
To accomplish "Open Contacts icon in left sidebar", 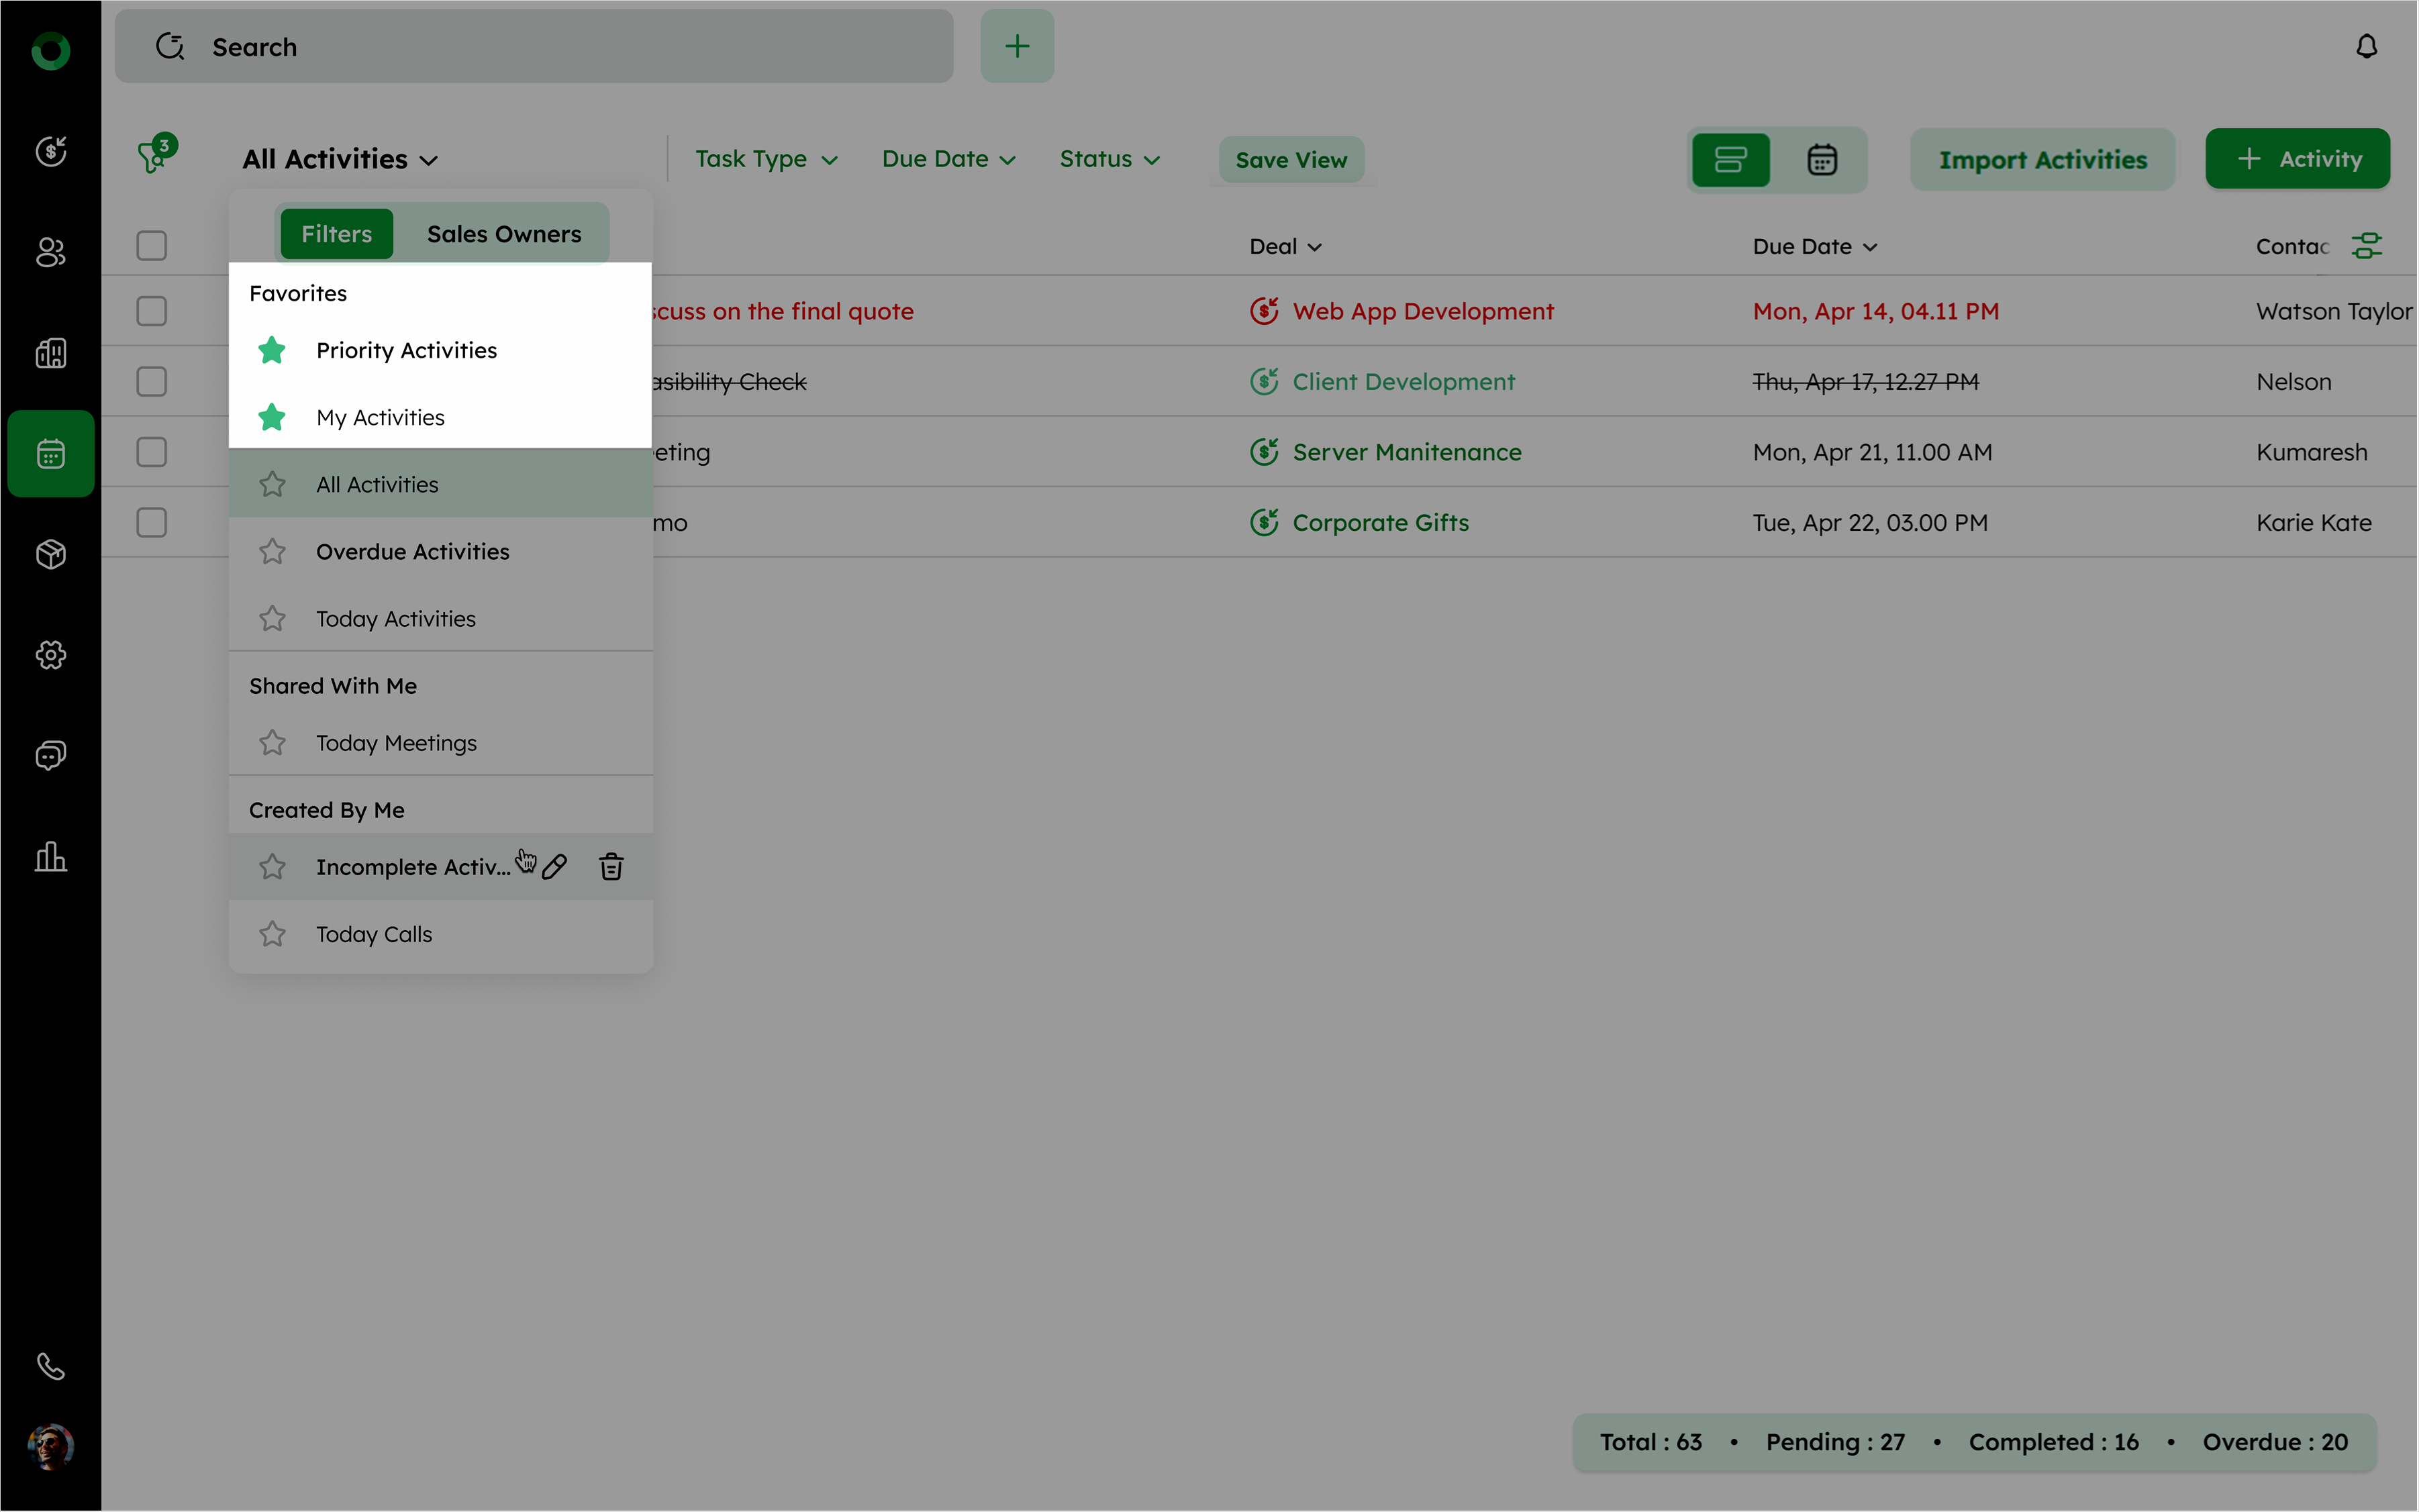I will 51,252.
